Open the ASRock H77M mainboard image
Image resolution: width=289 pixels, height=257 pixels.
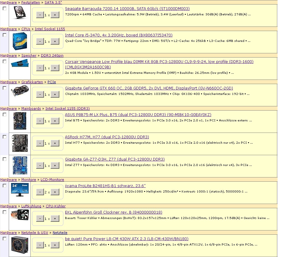pyautogui.click(x=20, y=143)
